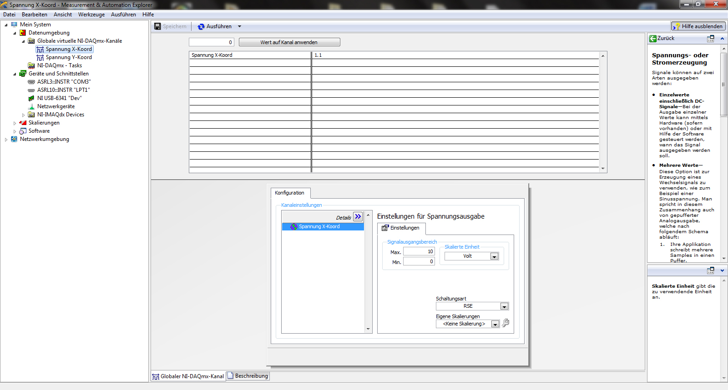Click the NI USB-6341 device icon

tap(31, 98)
